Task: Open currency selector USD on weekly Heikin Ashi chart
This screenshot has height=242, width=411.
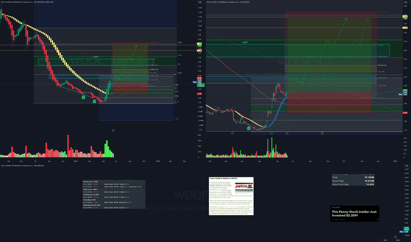Action: (x=201, y=2)
